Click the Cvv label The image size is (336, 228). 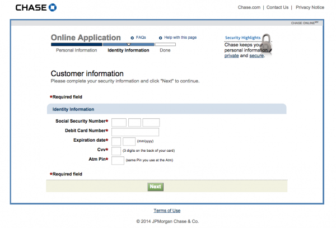101,150
